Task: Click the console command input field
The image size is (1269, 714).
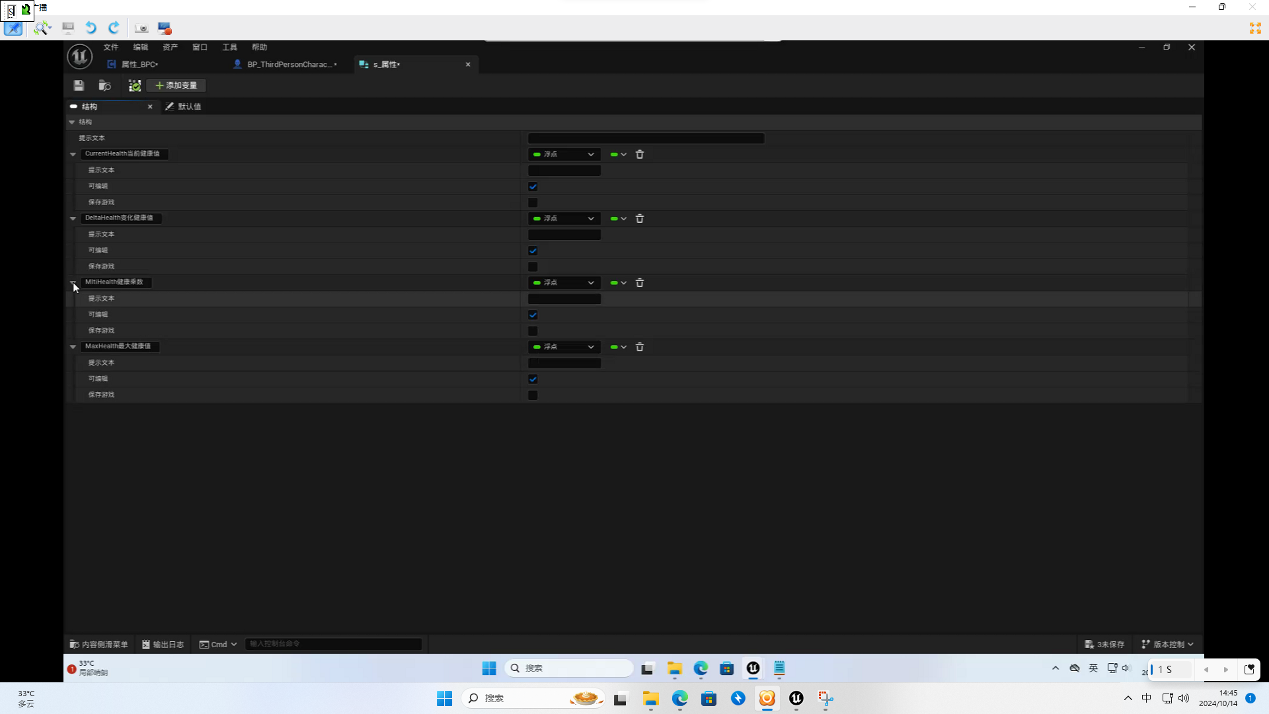Action: (334, 644)
